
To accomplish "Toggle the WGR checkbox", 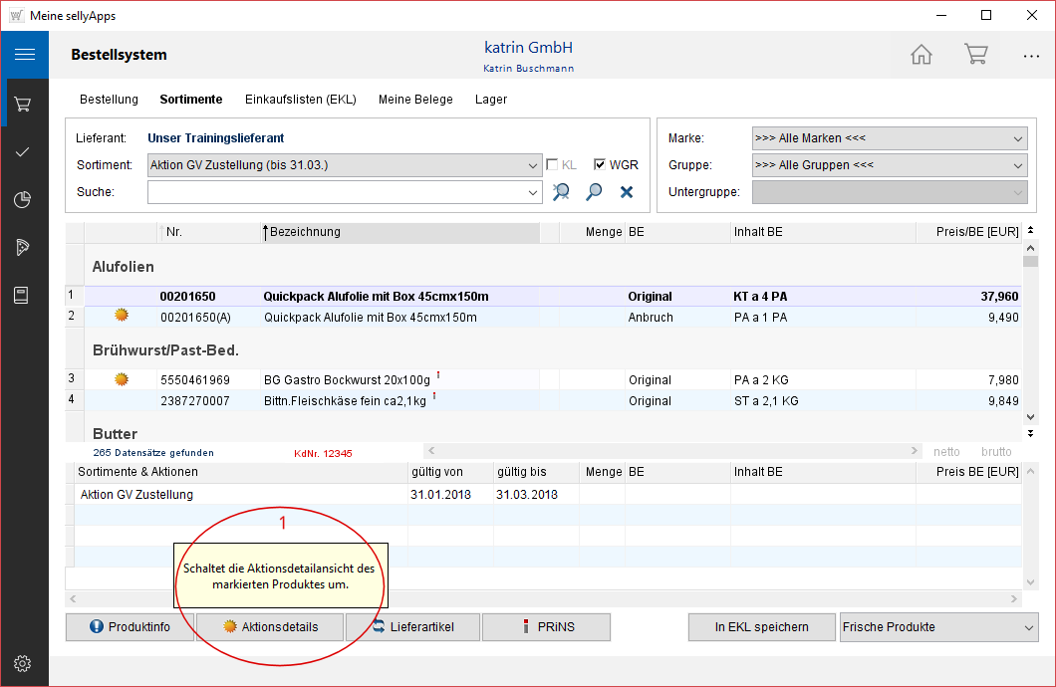I will click(600, 165).
